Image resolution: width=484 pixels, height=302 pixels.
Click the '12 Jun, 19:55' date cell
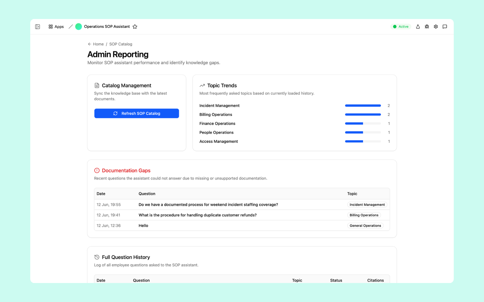(109, 205)
